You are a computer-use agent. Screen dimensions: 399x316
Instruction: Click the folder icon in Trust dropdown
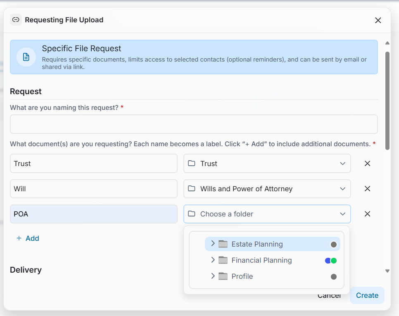192,163
